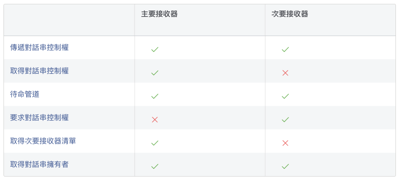The image size is (401, 182).
Task: Click green check for 取得次要接收器清單 under 主要接收器
Action: point(155,143)
